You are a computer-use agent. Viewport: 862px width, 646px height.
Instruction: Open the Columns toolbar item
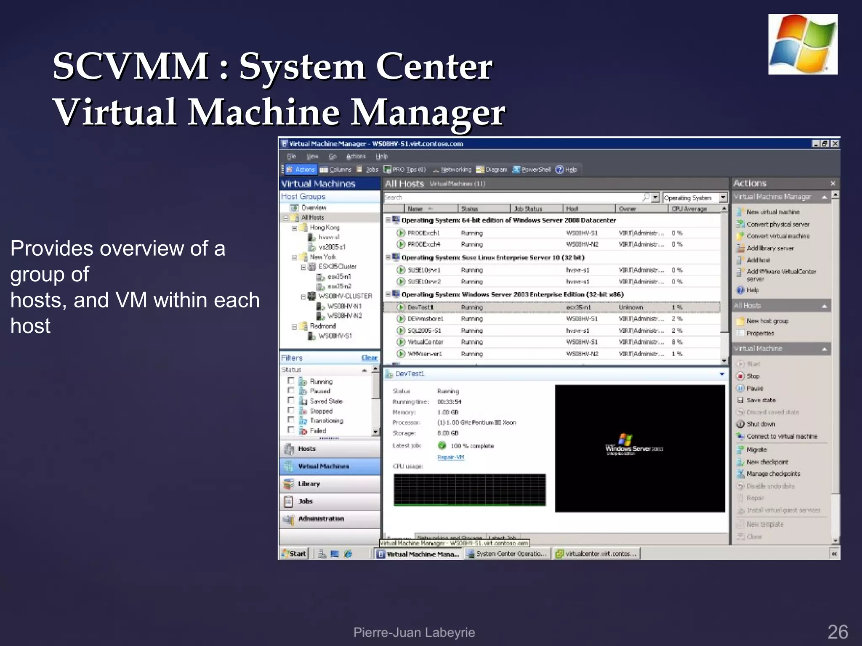pyautogui.click(x=335, y=169)
